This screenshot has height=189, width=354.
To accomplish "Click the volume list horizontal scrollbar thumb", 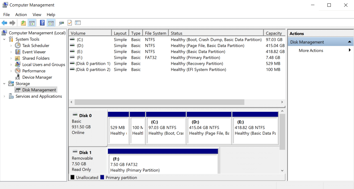I will 159,102.
